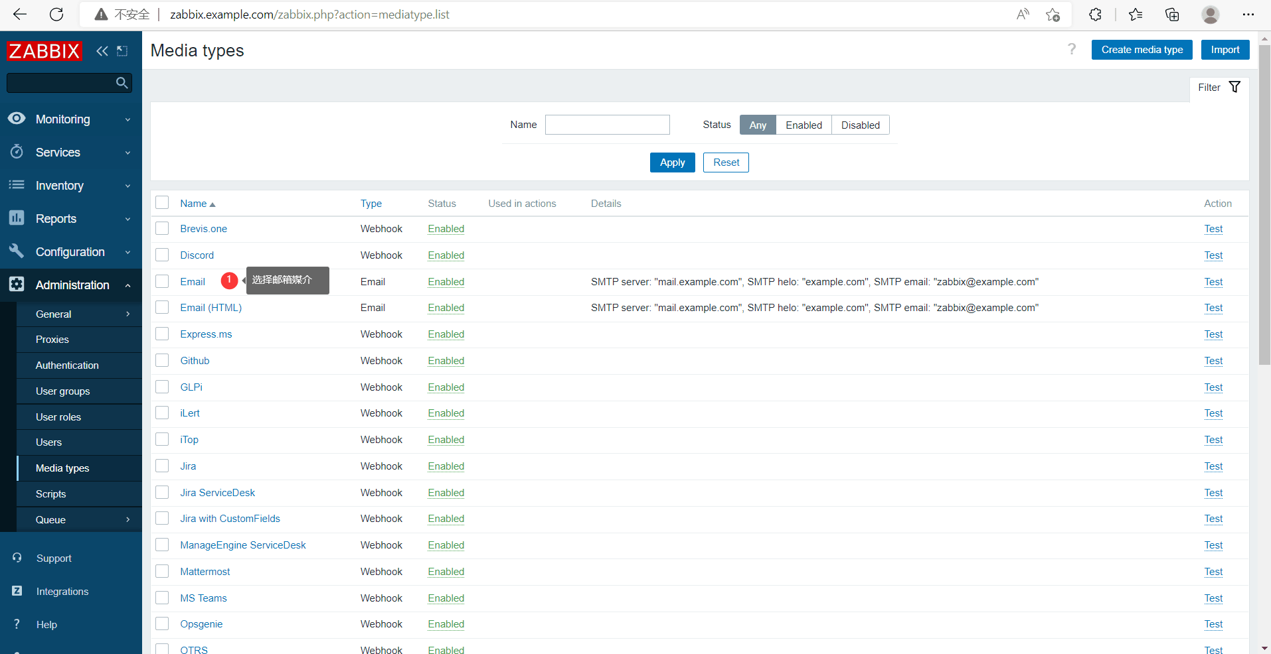Expand the Inventory menu section

[x=71, y=186]
